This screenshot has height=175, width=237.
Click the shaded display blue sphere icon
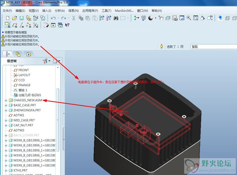point(220,18)
